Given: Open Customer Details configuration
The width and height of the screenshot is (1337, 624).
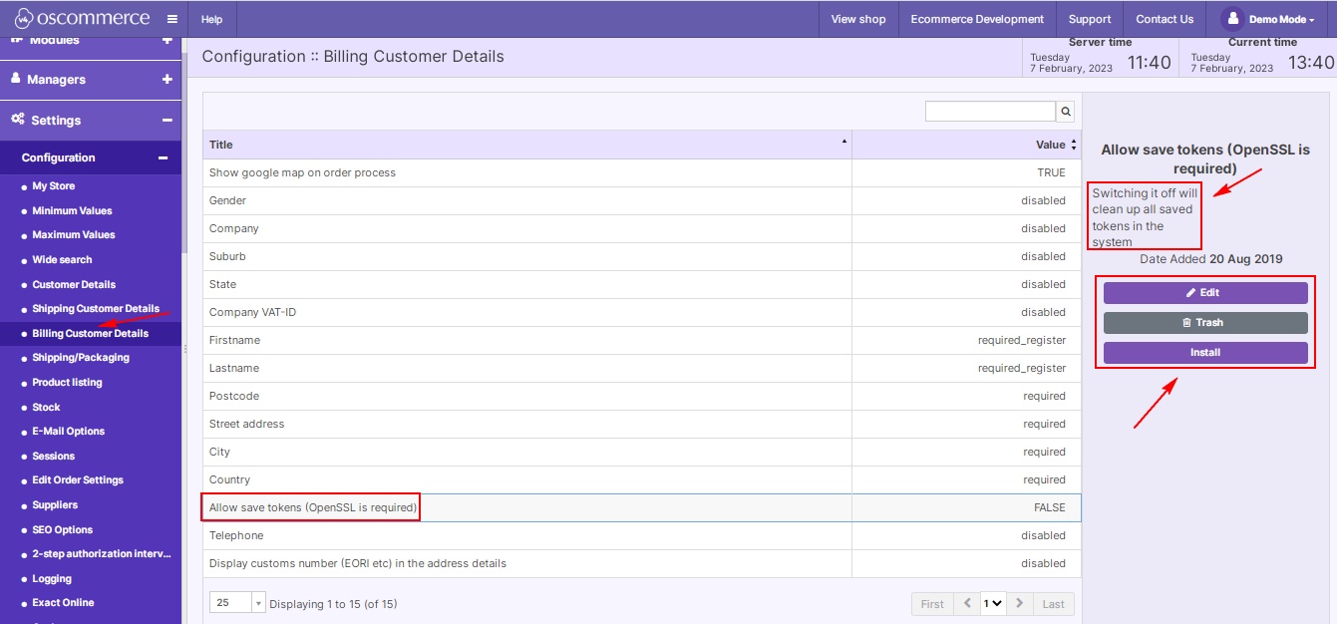Looking at the screenshot, I should coord(74,285).
